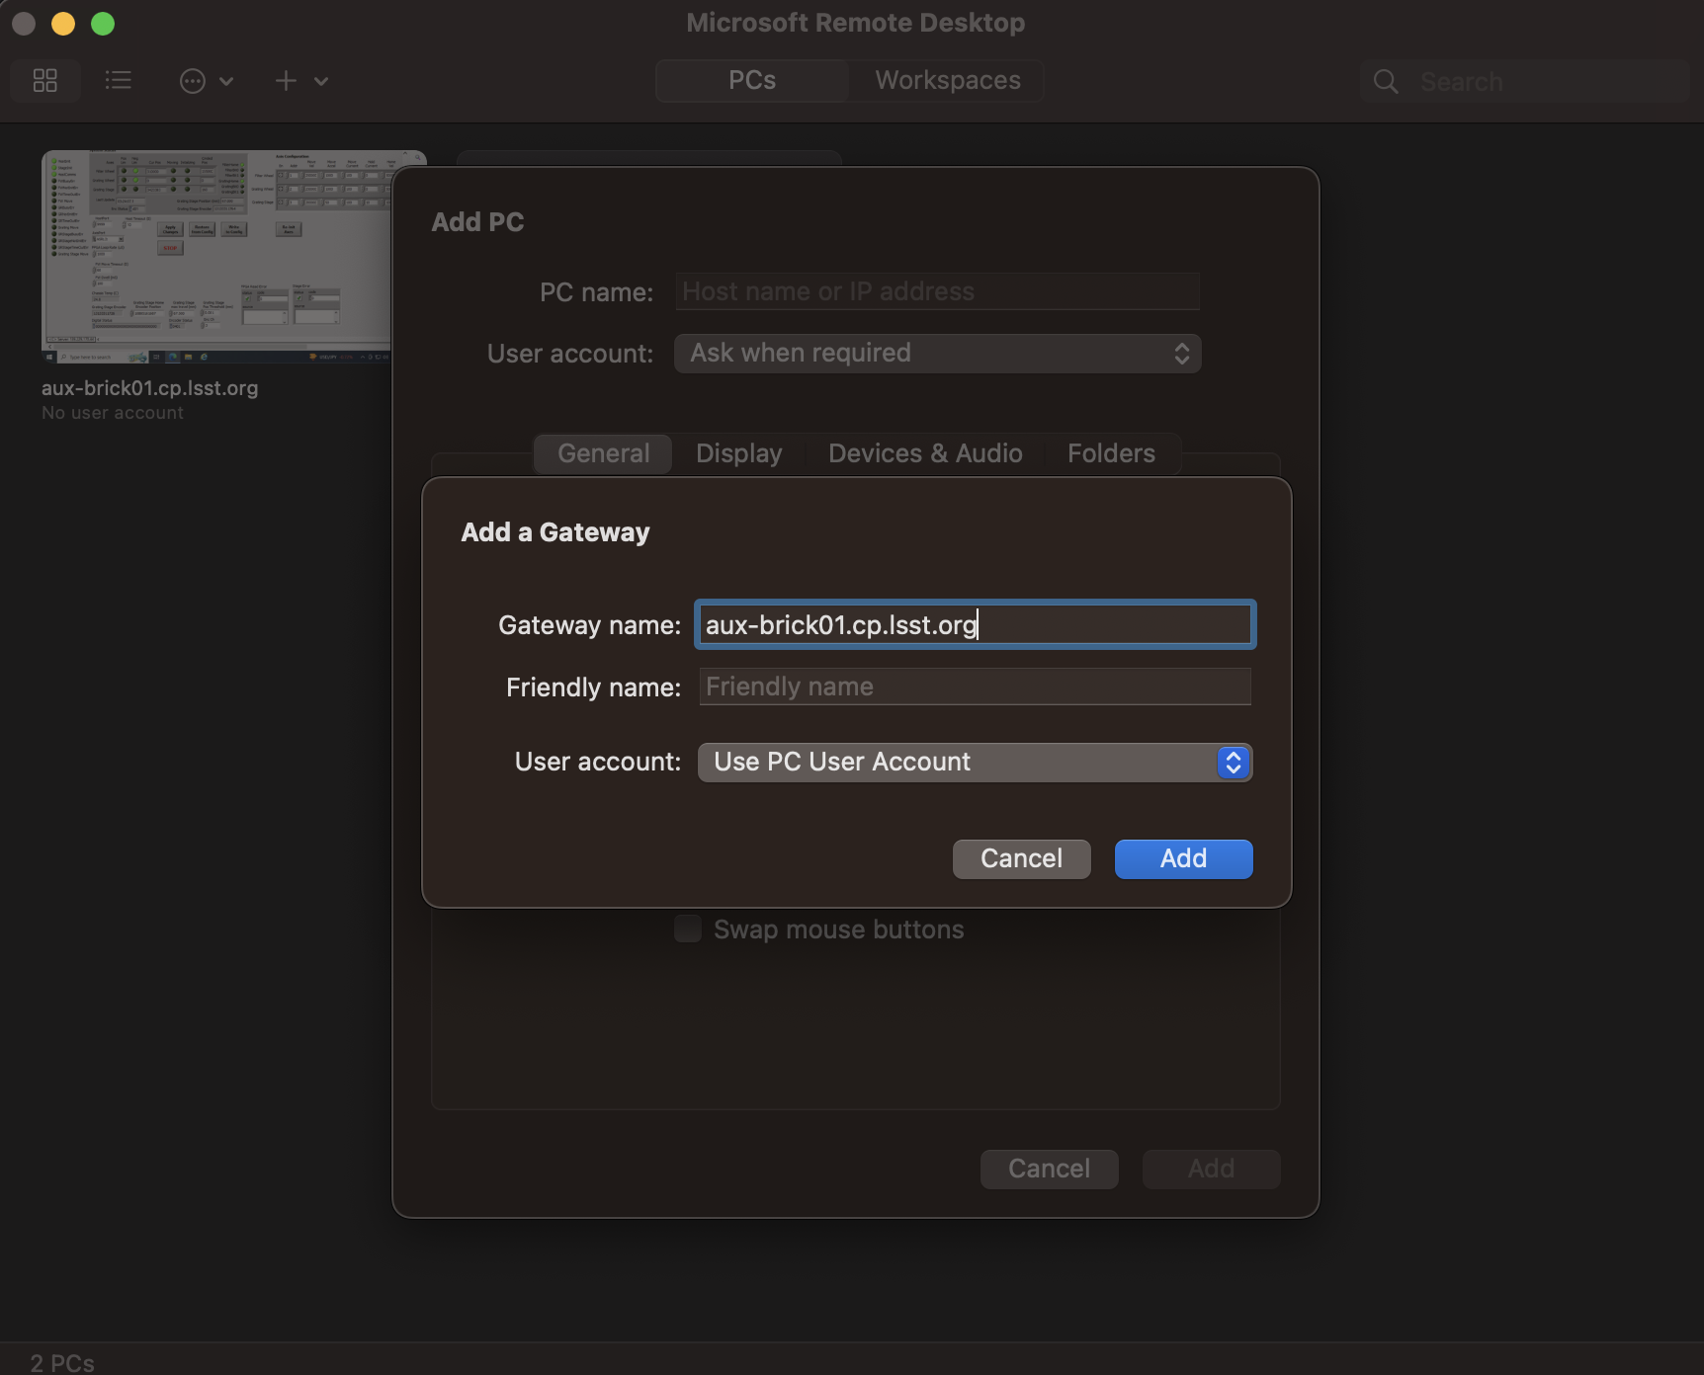Screen dimensions: 1704x1375
Task: Click the yellow minimize window button
Action: (63, 24)
